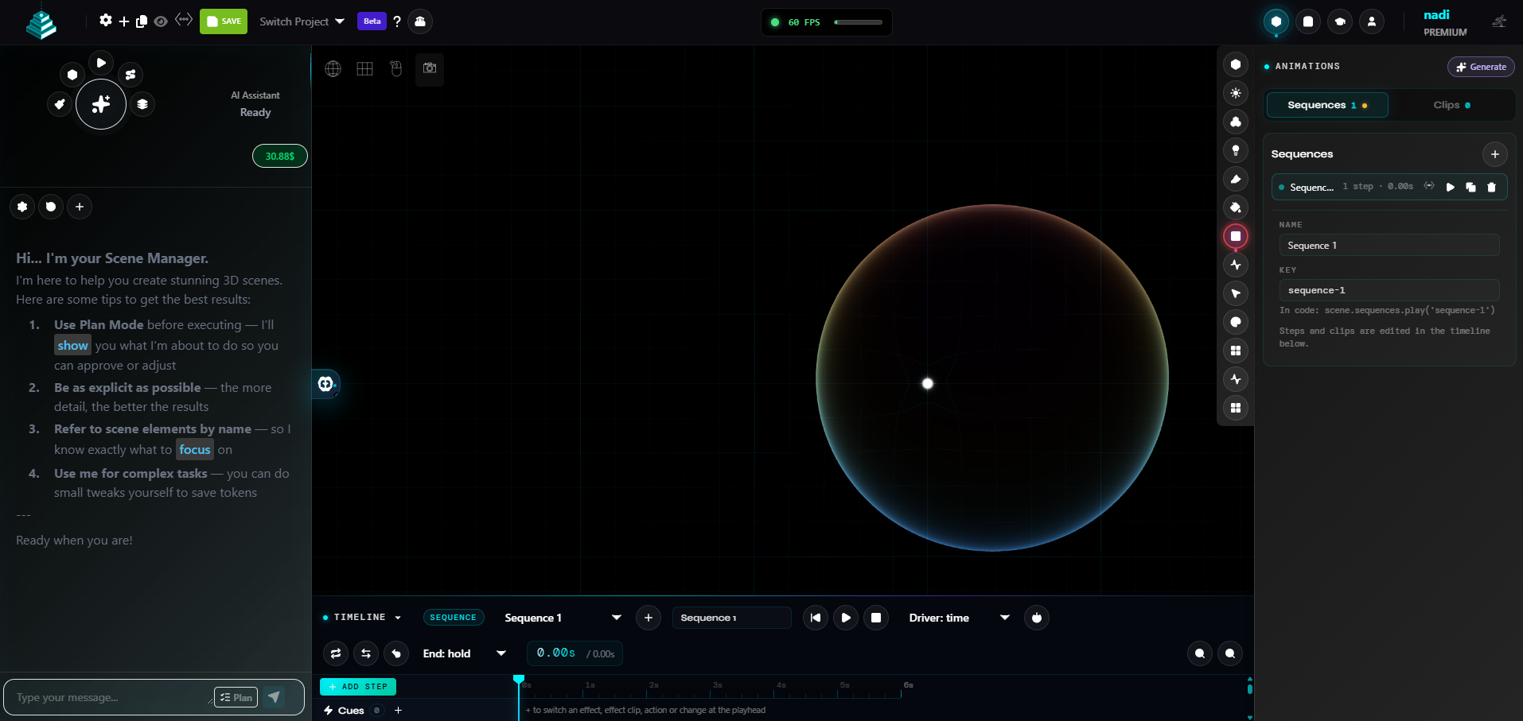
Task: Click the nodes icon in the AI radial menu
Action: (x=130, y=75)
